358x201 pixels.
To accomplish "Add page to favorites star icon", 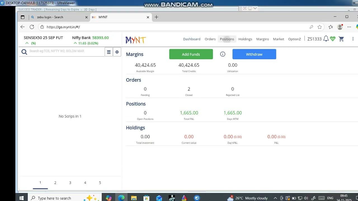I will 320,27.
